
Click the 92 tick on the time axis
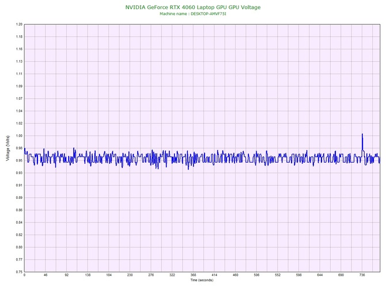[x=67, y=275]
